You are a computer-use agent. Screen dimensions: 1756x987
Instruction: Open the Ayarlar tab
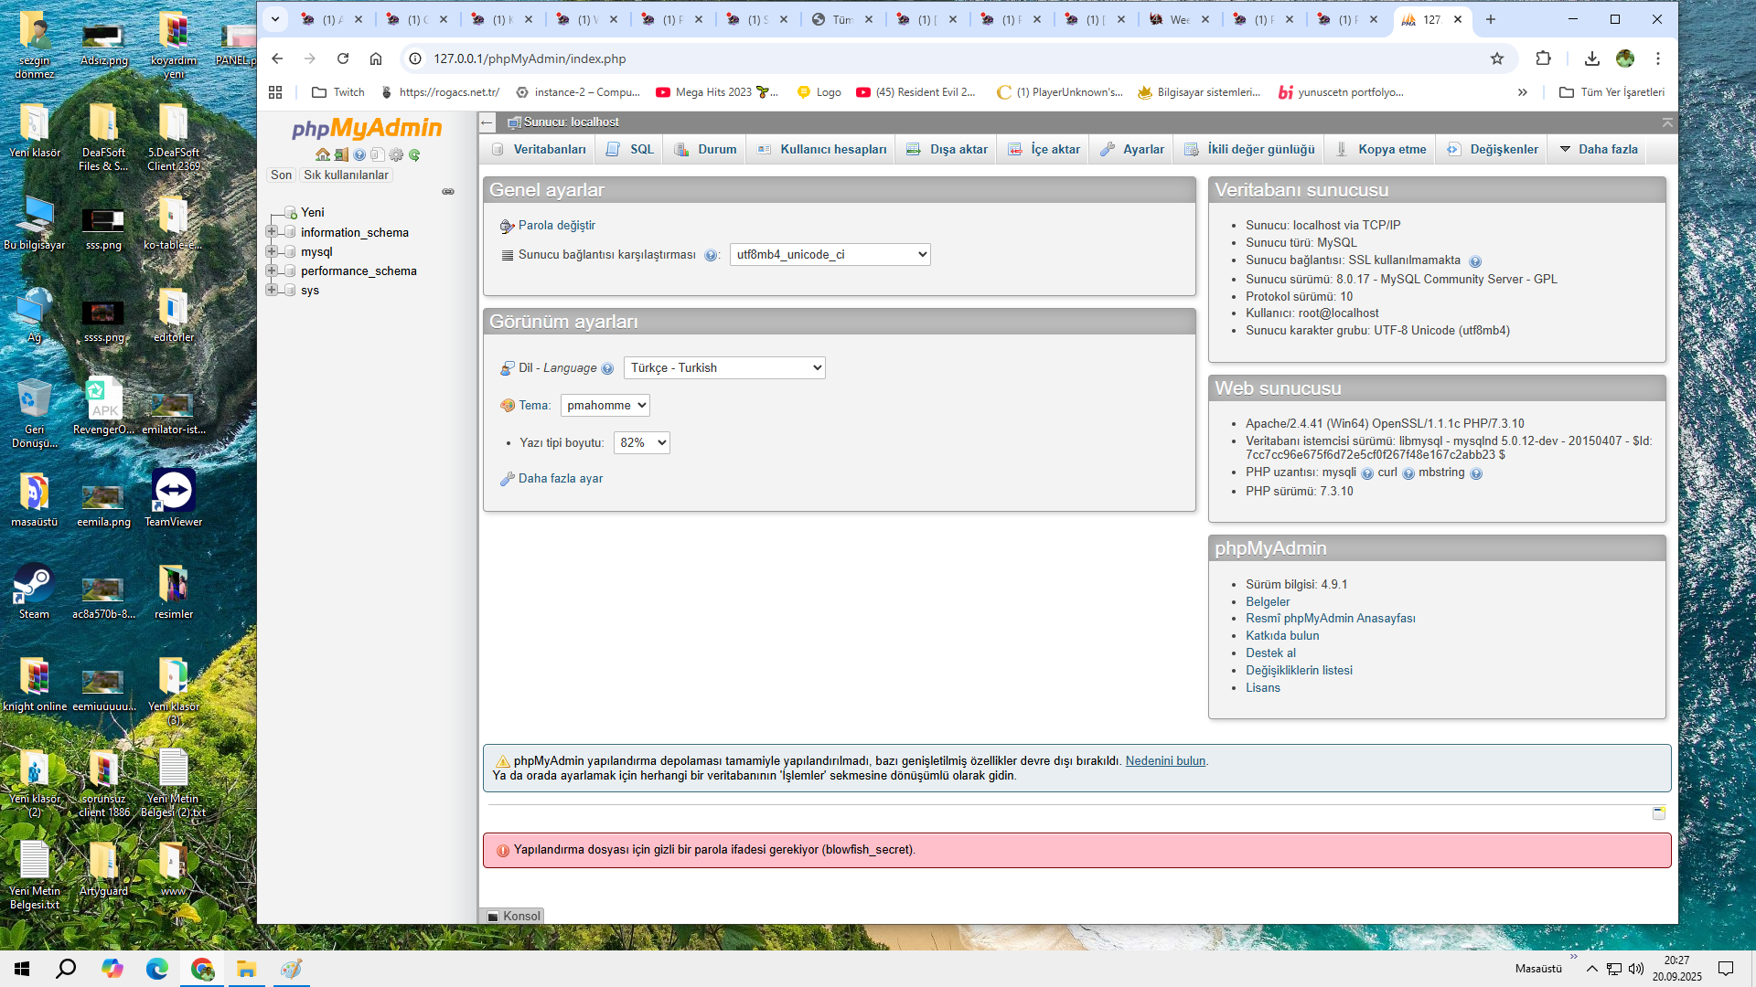1132,149
